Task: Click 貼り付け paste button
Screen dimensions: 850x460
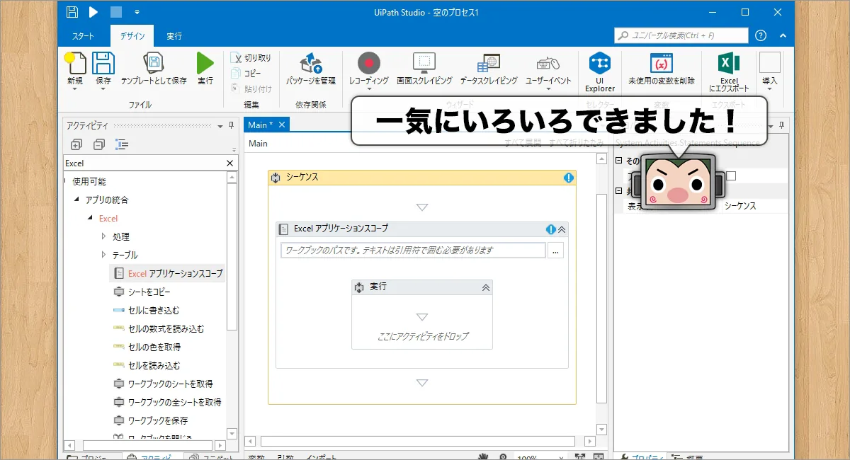Action: [252, 88]
